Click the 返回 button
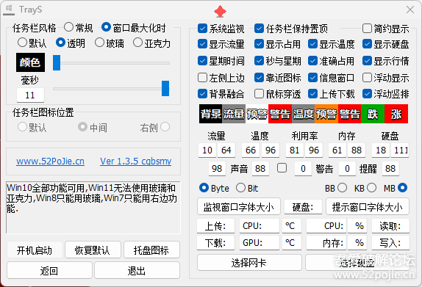 [x=49, y=271]
